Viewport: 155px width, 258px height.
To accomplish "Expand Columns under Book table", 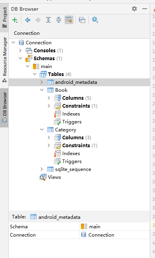I will point(49,98).
